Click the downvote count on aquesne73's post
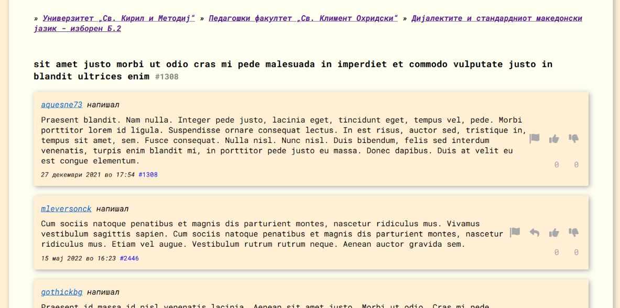Screen dimensions: 620x308 pyautogui.click(x=576, y=165)
